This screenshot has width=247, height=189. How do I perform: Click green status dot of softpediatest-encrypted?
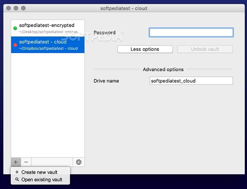point(15,28)
